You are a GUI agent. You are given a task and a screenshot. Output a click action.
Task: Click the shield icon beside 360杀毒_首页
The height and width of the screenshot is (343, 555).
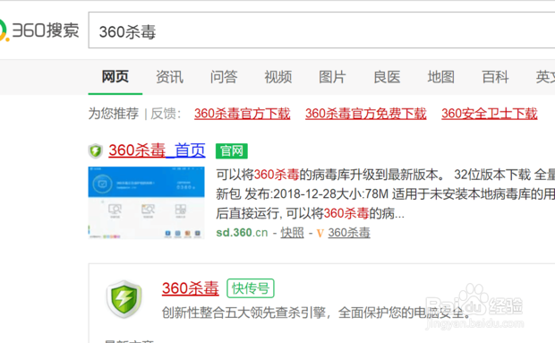coord(95,151)
